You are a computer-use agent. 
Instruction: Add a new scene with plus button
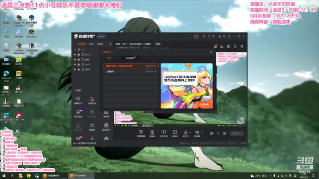click(x=110, y=44)
